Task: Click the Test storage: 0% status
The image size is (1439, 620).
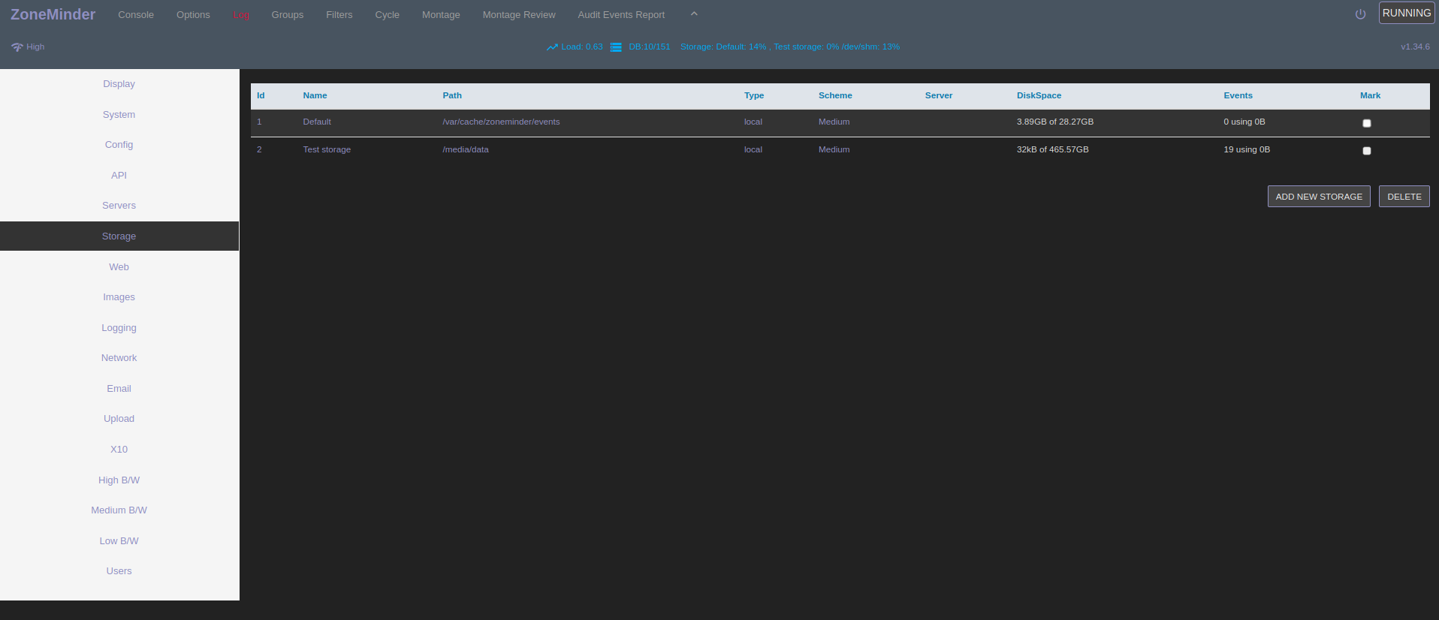Action: pyautogui.click(x=807, y=47)
